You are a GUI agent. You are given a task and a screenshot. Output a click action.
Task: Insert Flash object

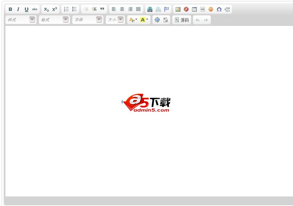(x=186, y=9)
